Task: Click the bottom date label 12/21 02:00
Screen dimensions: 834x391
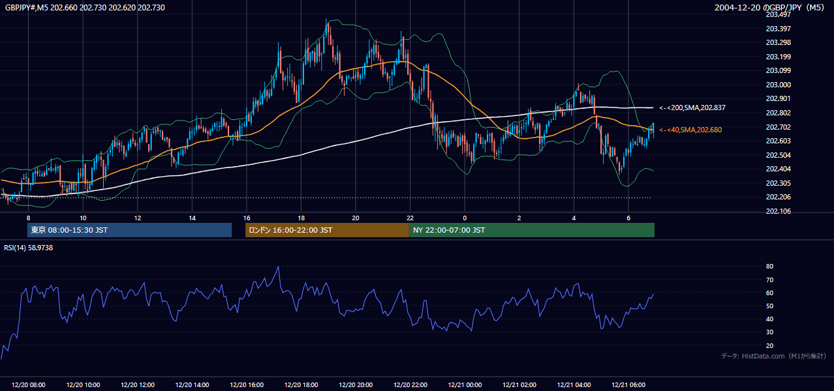Action: (x=519, y=385)
